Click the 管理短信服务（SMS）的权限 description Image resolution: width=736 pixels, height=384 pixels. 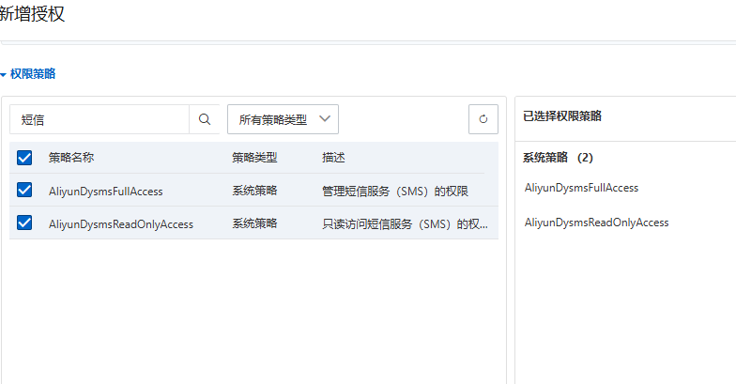pyautogui.click(x=394, y=191)
